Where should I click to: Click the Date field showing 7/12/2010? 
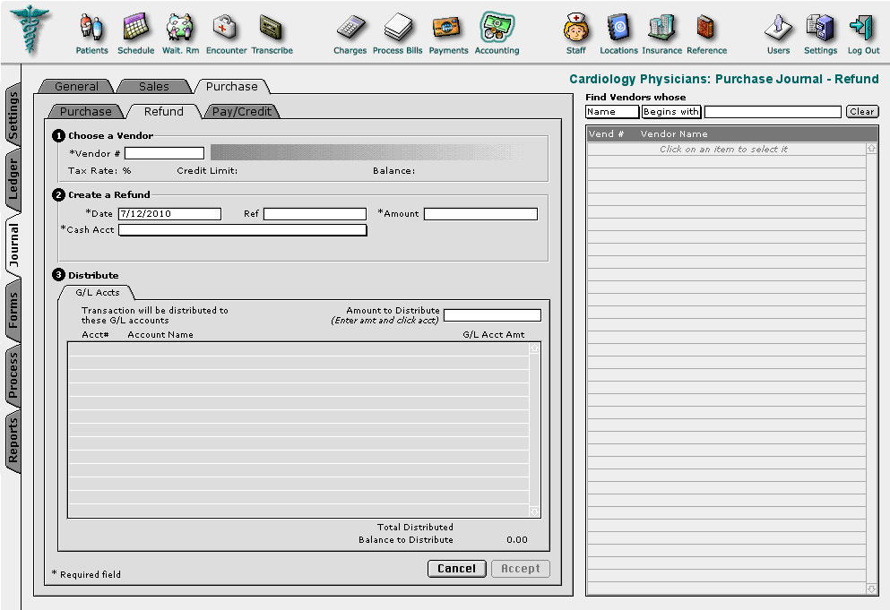pyautogui.click(x=169, y=213)
